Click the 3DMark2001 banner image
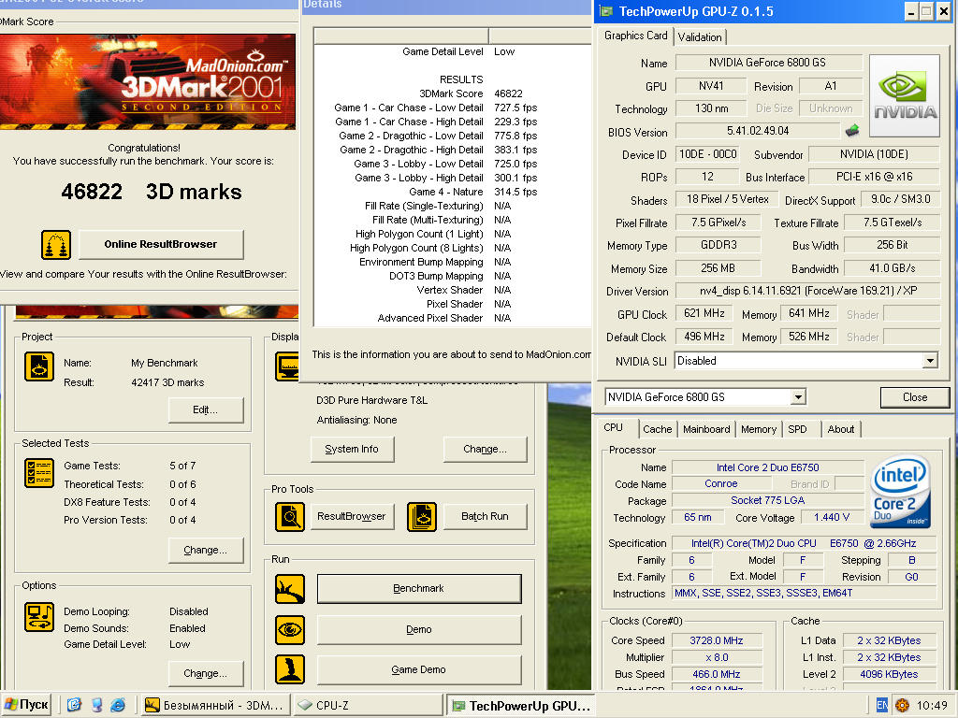The height and width of the screenshot is (718, 958). coord(147,81)
